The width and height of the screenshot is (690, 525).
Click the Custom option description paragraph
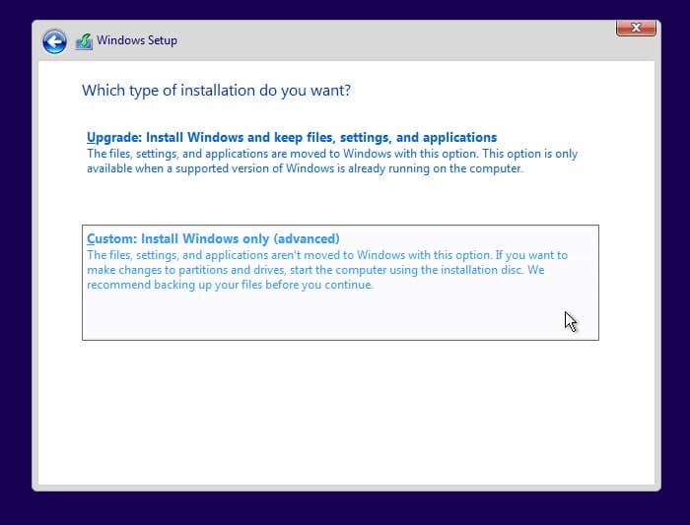click(x=325, y=270)
